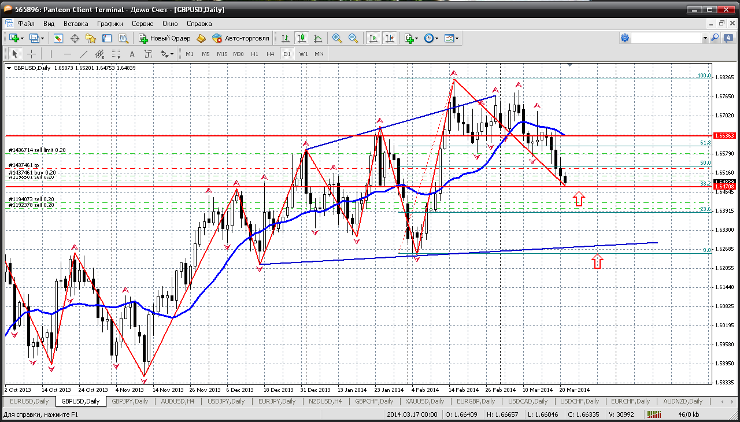Open the Market Watch window icon
Screen dimensions: 740x422
pyautogui.click(x=58, y=38)
